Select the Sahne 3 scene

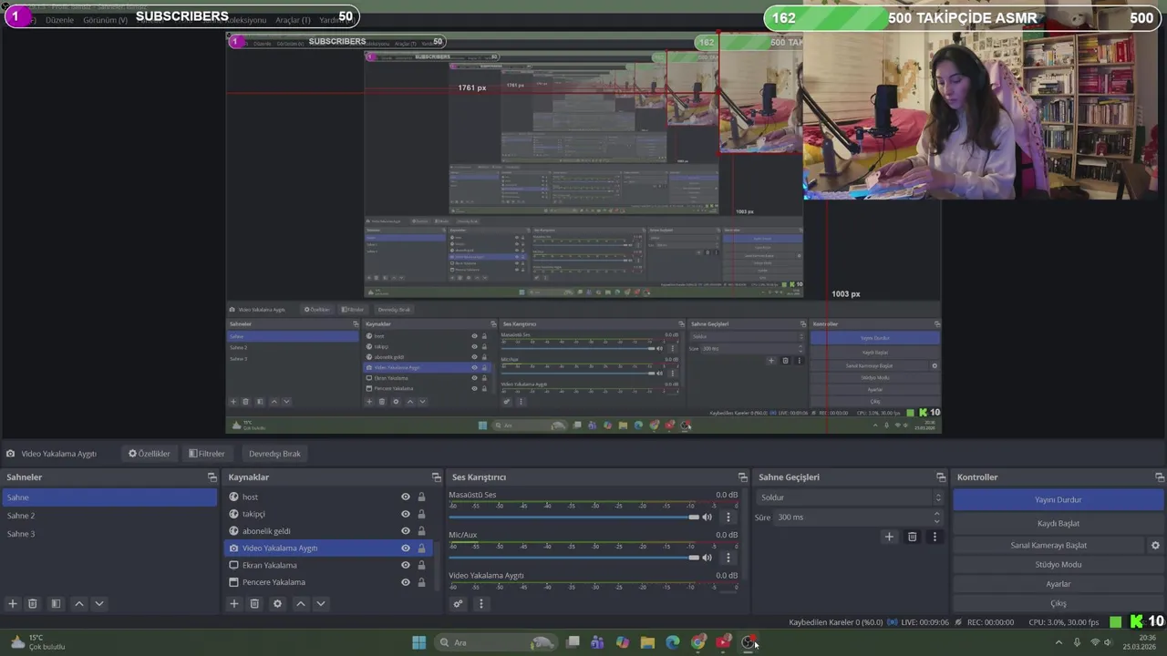click(x=109, y=534)
